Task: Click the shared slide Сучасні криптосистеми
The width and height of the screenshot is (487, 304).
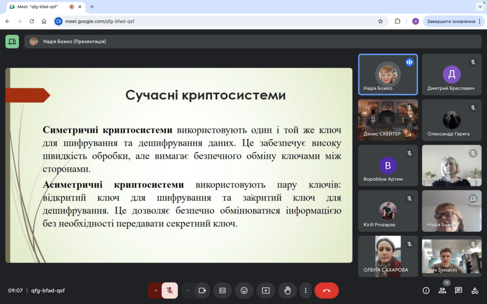Action: pos(179,165)
